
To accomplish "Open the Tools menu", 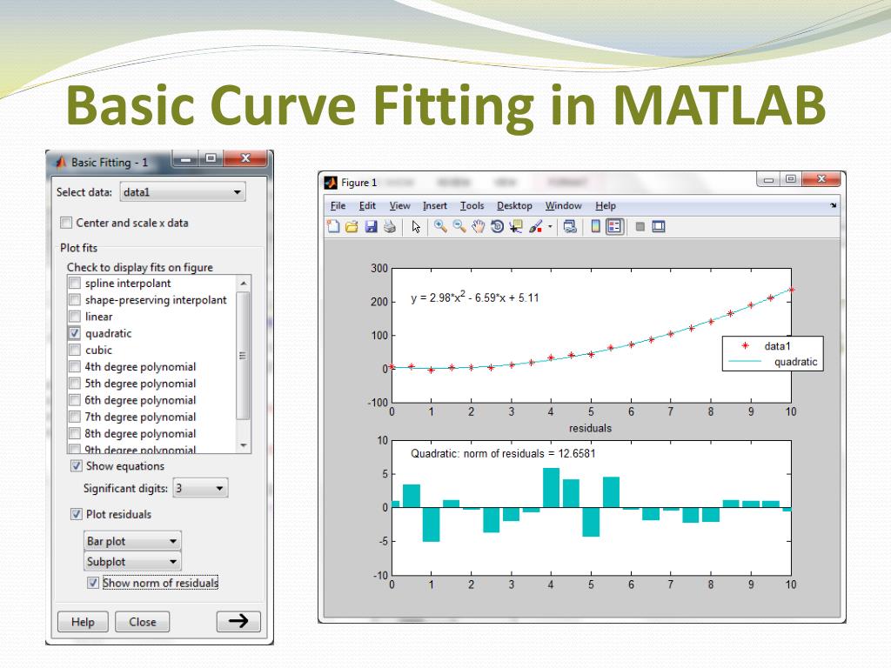I will pos(472,205).
